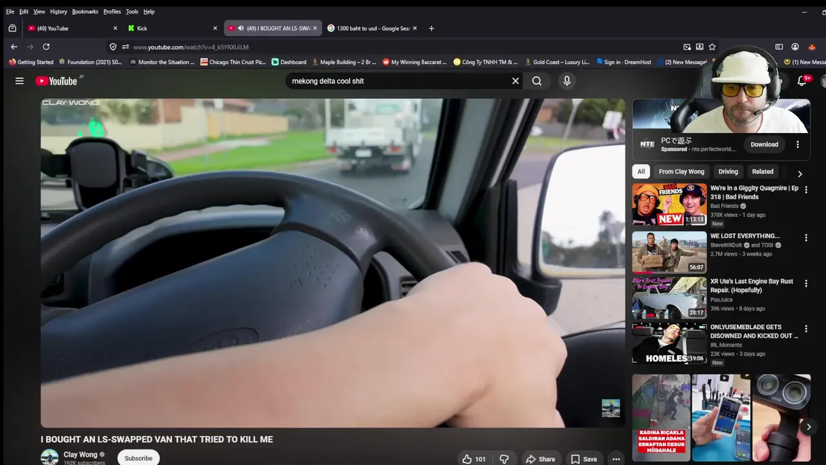Like the video with thumbs up
This screenshot has height=465, width=826.
click(x=474, y=459)
